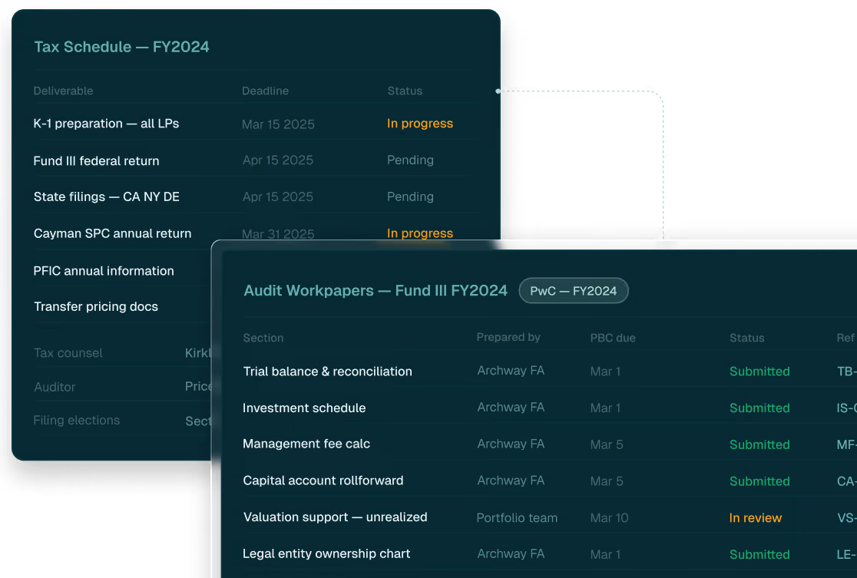Click the 'Deadline' column header in Tax Schedule
The height and width of the screenshot is (578, 857).
265,91
